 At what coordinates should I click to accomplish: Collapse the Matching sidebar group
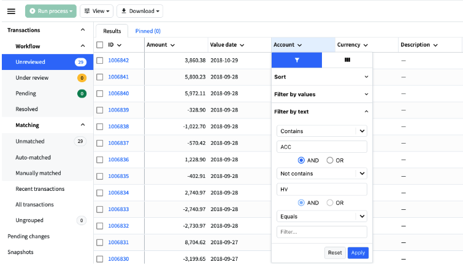(83, 125)
